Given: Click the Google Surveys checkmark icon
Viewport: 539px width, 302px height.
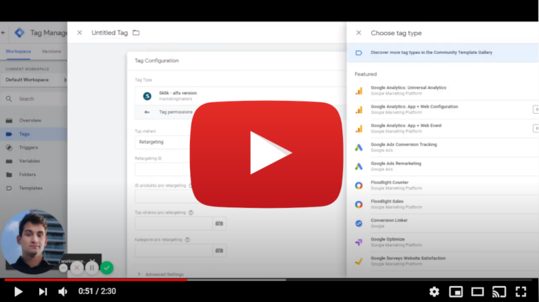Looking at the screenshot, I should click(x=358, y=261).
